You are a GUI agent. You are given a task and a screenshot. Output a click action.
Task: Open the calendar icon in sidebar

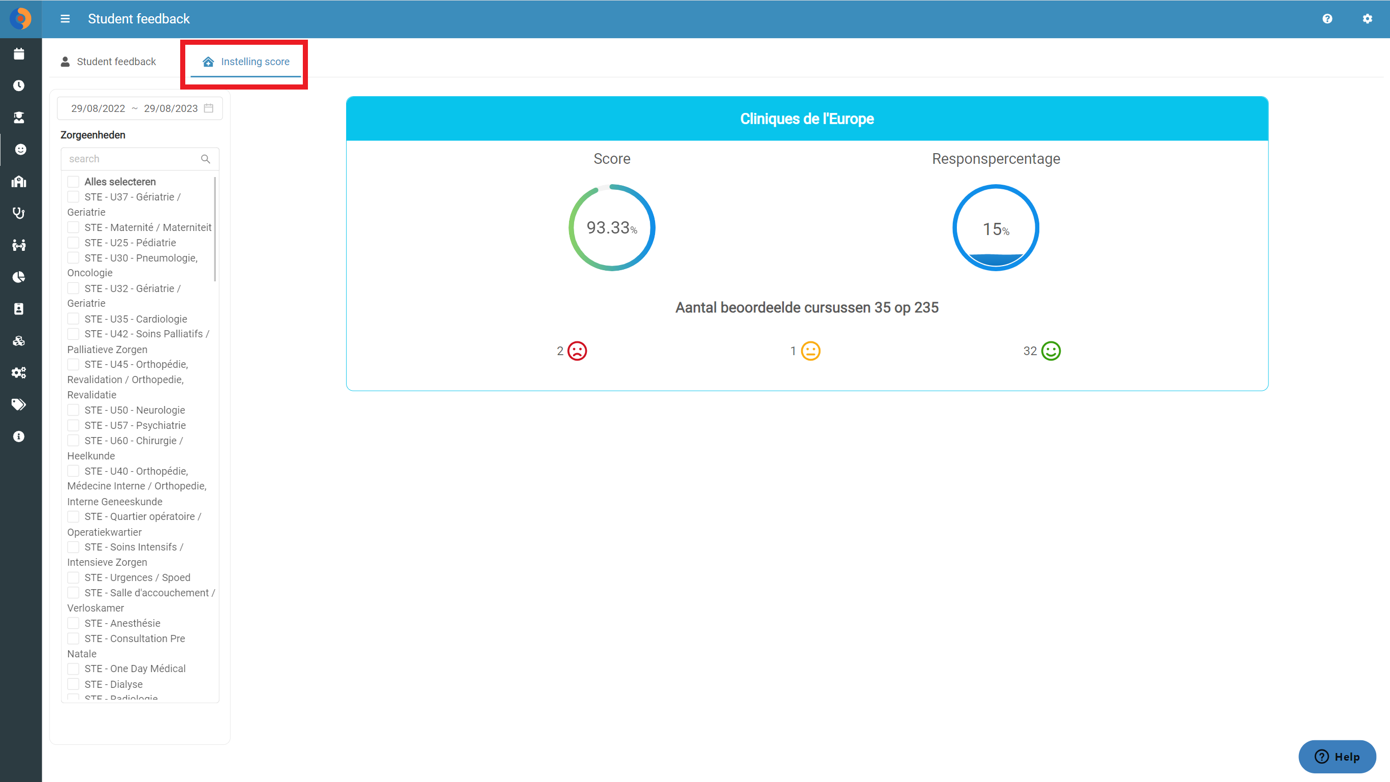19,53
